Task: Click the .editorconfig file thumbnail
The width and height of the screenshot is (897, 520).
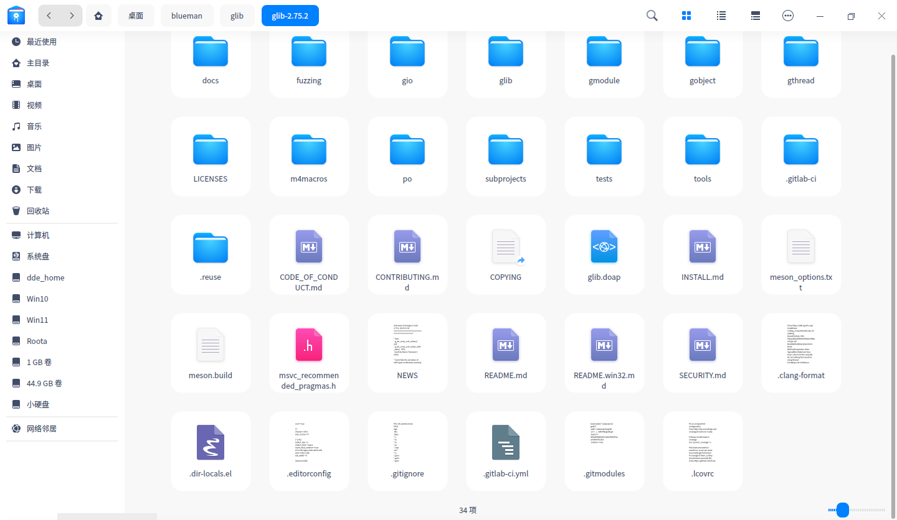Action: (x=309, y=442)
